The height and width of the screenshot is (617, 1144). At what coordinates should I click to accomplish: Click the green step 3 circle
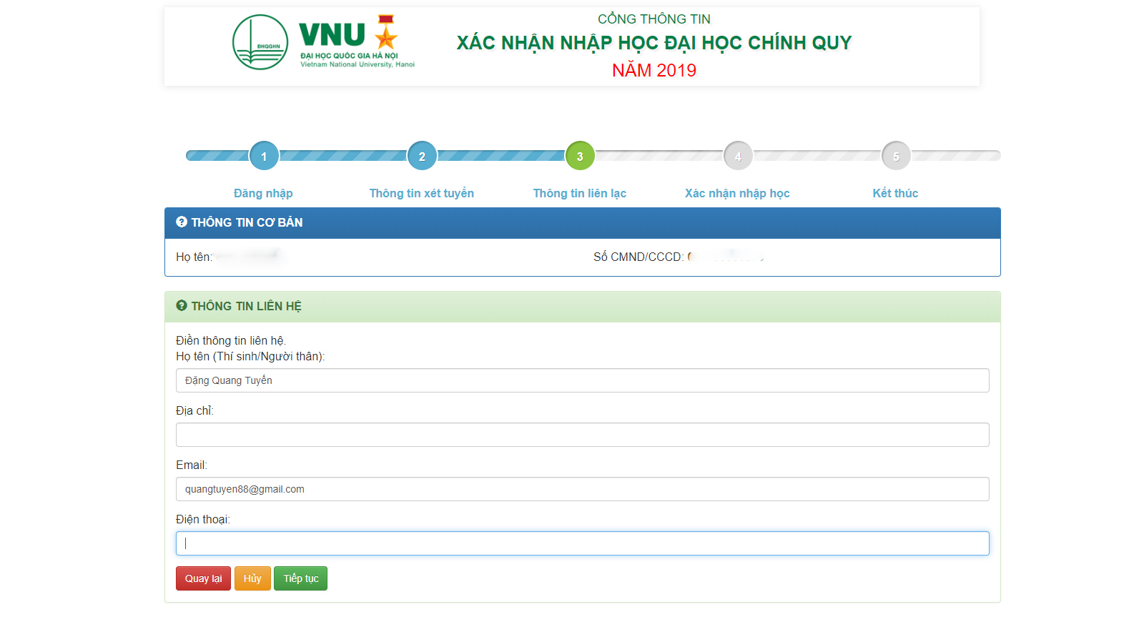pyautogui.click(x=580, y=156)
